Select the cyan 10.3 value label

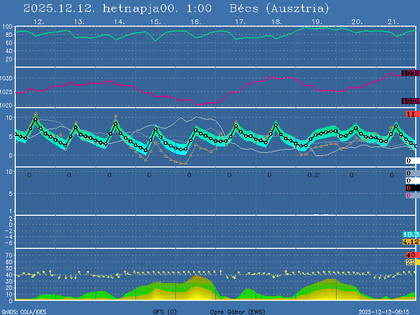[411, 234]
